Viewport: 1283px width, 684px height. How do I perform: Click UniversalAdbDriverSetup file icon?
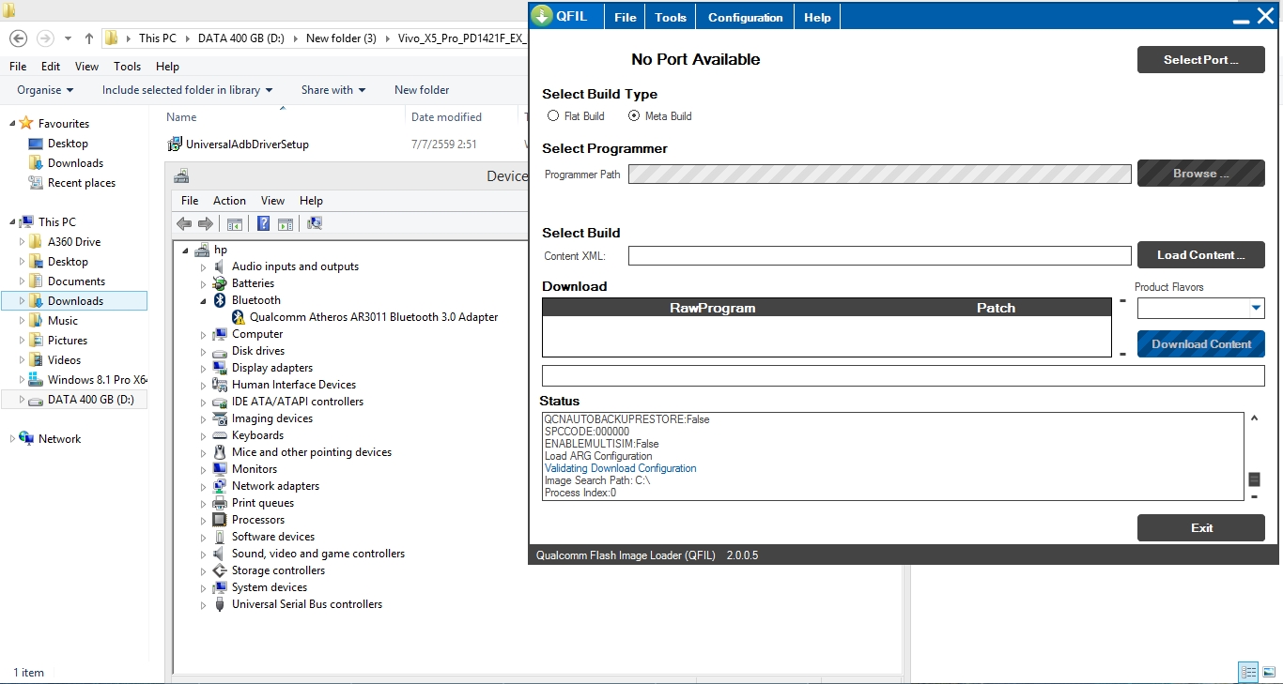point(174,144)
